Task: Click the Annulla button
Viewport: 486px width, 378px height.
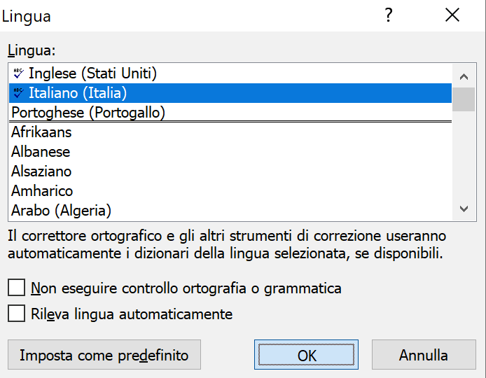Action: point(424,355)
